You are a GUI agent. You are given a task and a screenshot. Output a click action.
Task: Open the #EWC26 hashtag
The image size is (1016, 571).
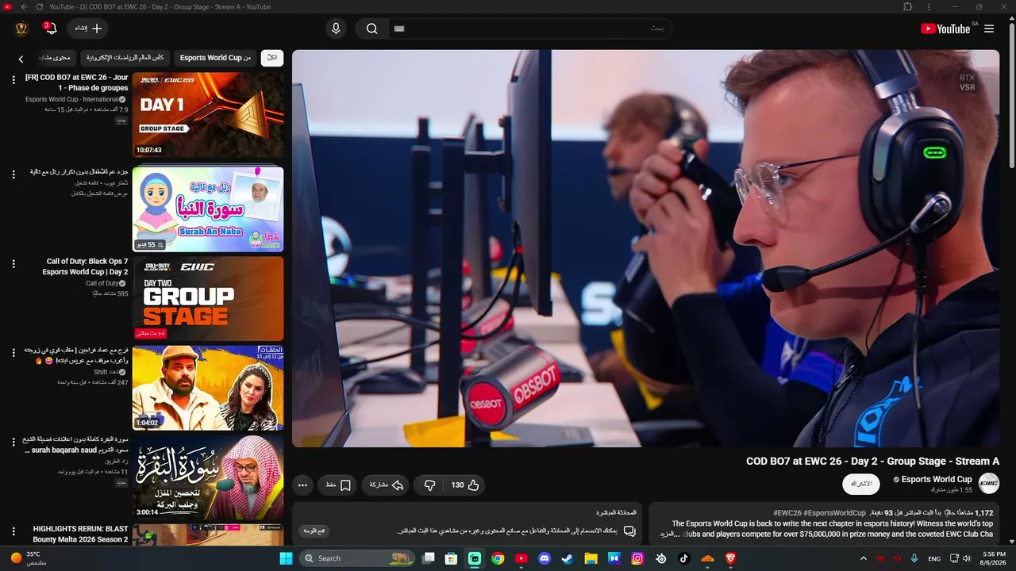coord(787,513)
